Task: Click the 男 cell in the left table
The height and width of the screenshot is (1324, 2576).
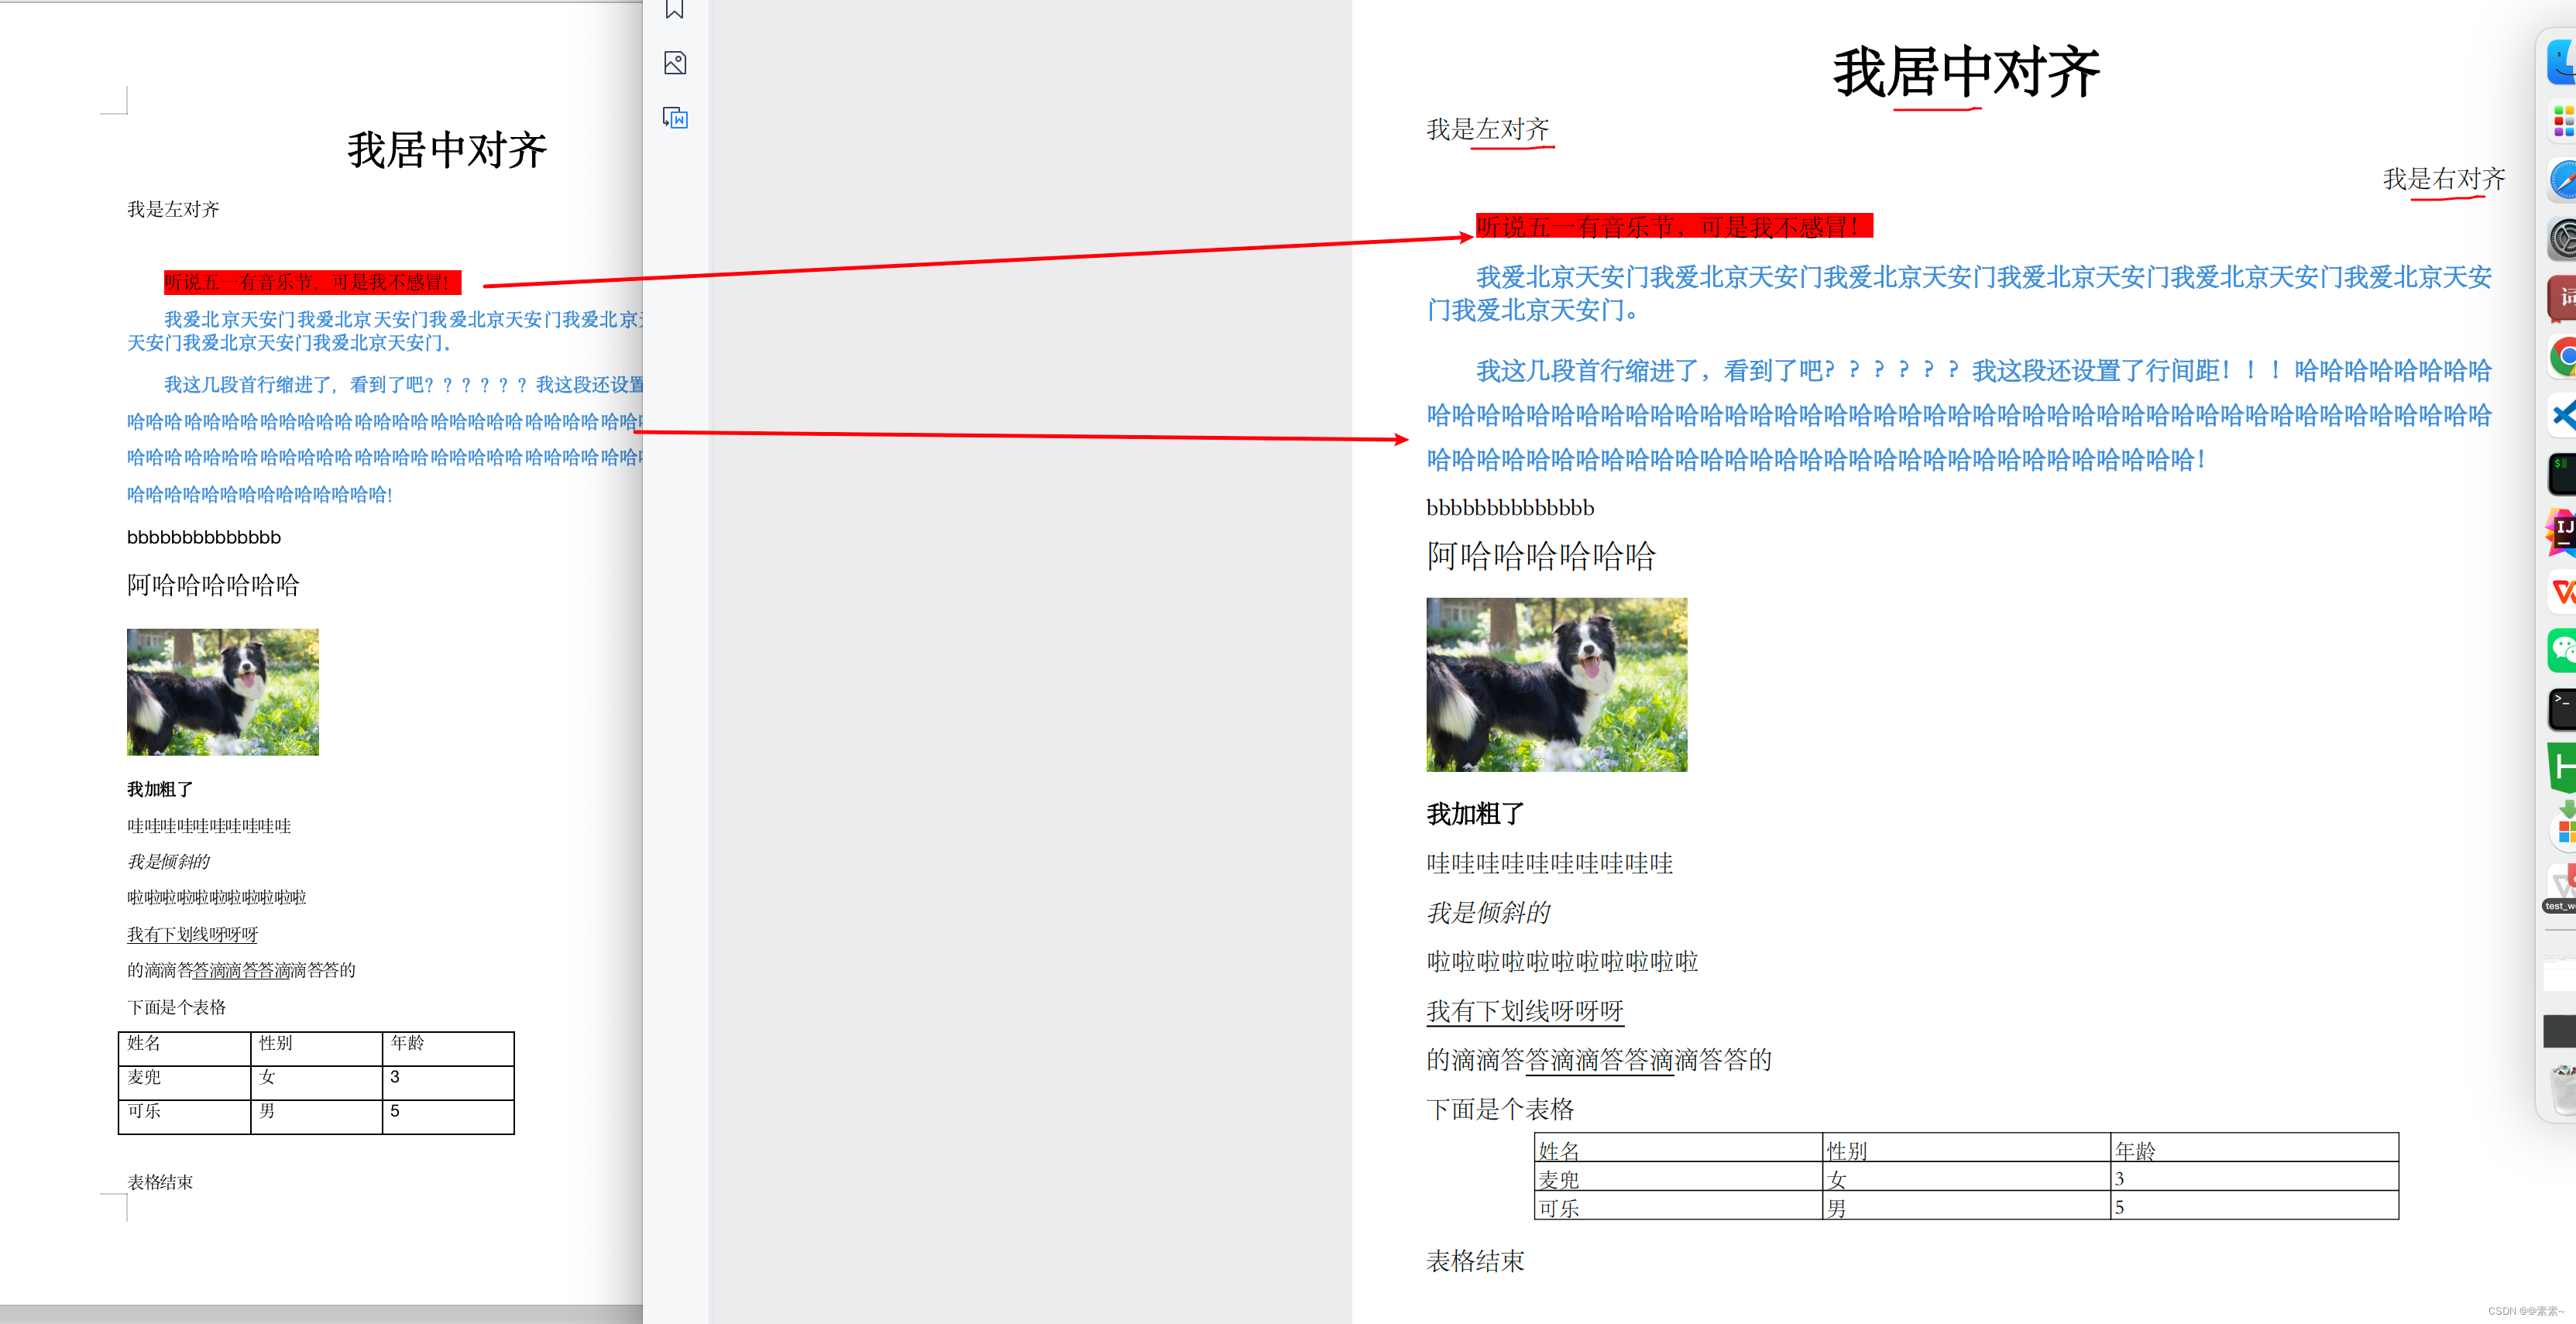Action: (316, 1117)
